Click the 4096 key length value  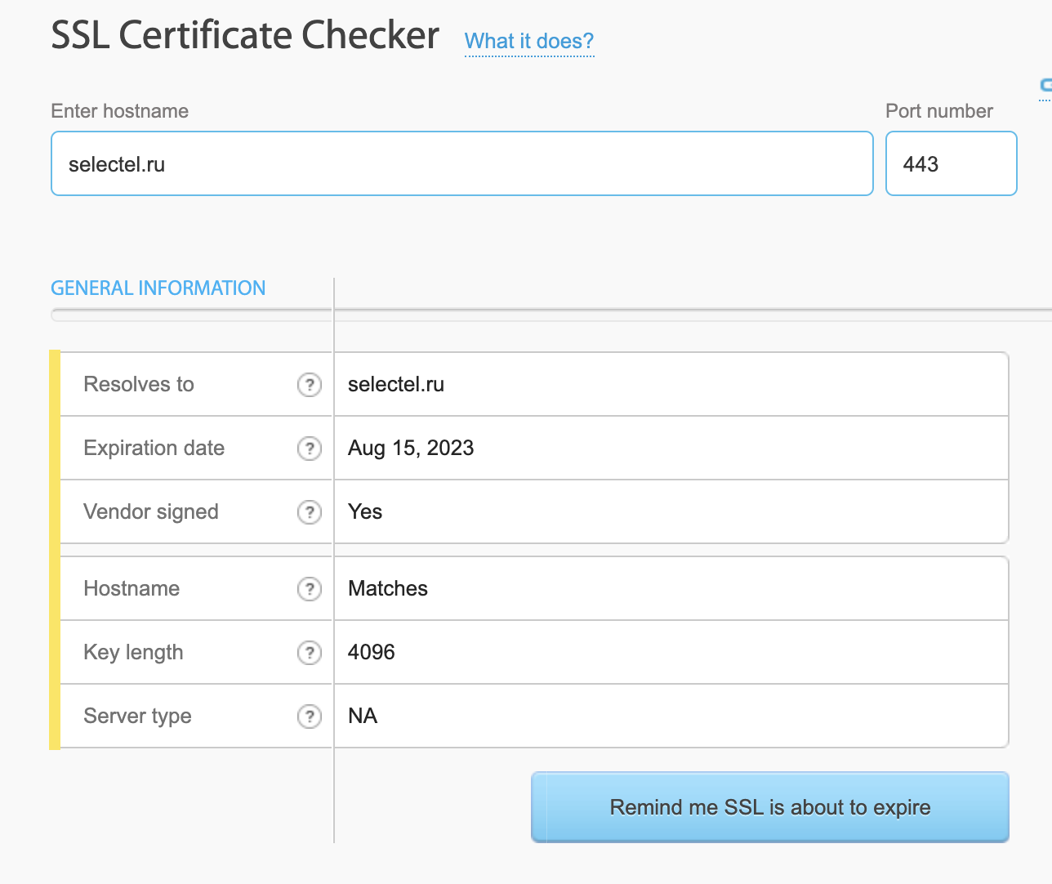pos(371,653)
